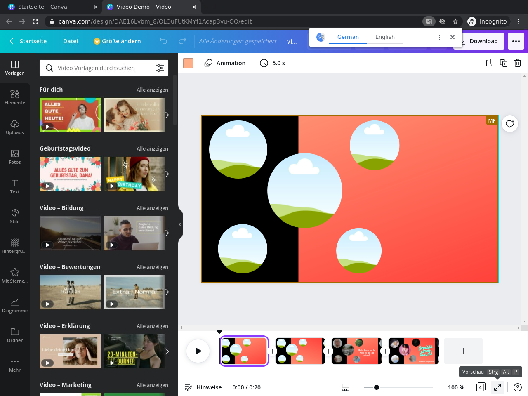Open the Stile sidebar panel
528x396 pixels.
(x=15, y=217)
